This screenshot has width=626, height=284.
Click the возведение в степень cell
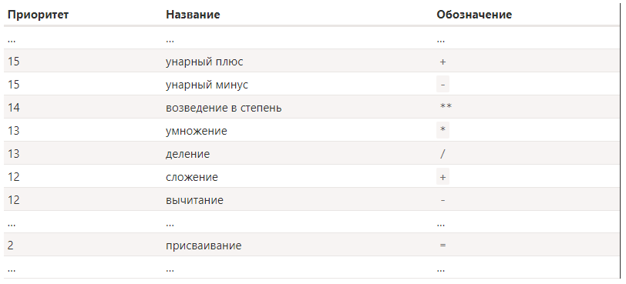click(x=224, y=108)
